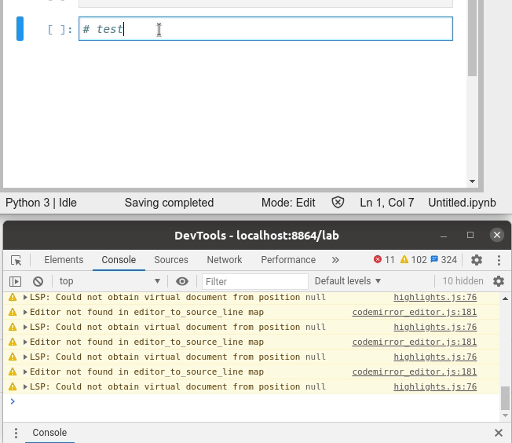The image size is (512, 443).
Task: Switch to the Network tab
Action: (225, 260)
